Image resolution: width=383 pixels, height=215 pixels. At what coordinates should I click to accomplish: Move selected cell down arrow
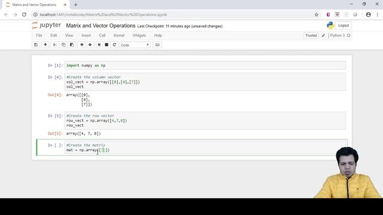pos(90,45)
